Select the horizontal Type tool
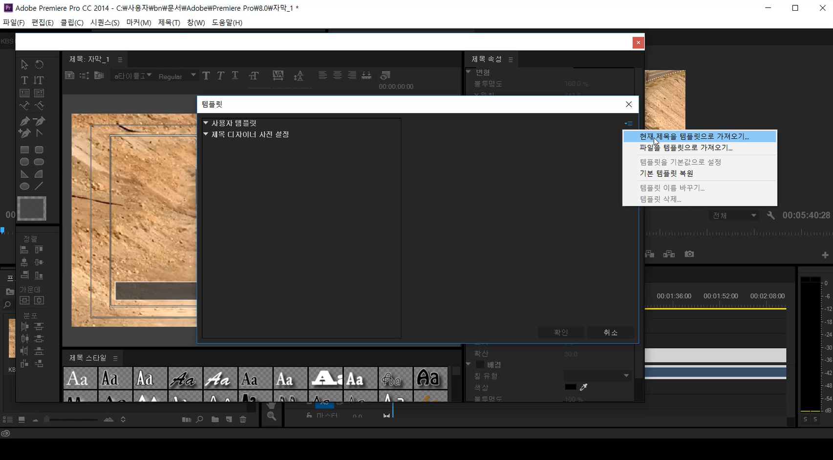This screenshot has width=833, height=460. (24, 80)
